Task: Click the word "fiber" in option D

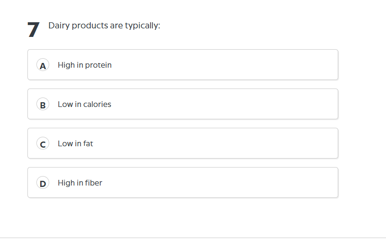Action: (x=94, y=183)
